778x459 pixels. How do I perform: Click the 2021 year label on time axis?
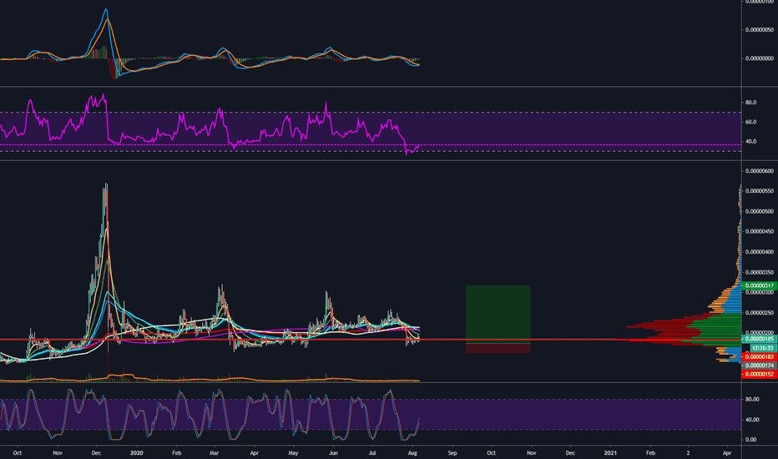click(x=610, y=453)
